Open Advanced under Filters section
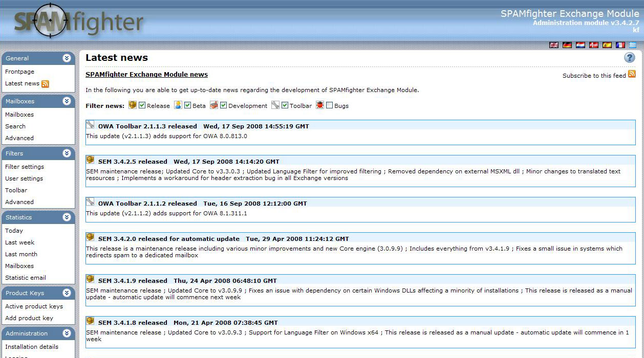 click(19, 202)
